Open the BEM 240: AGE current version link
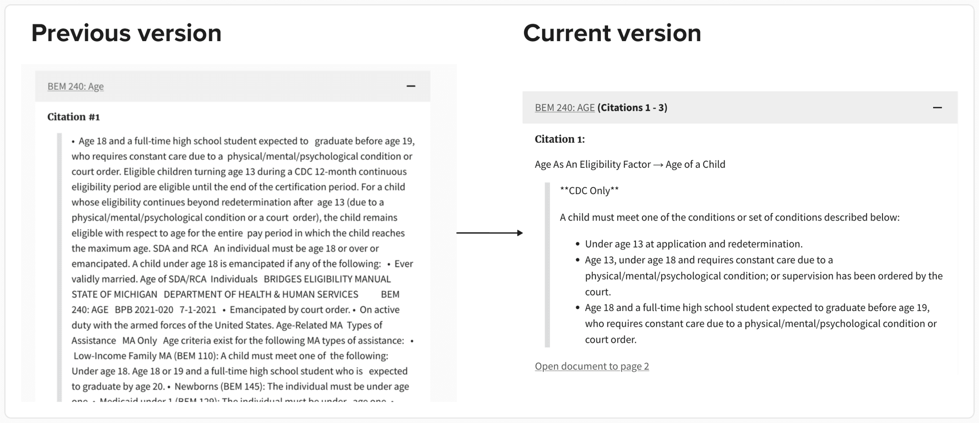979x423 pixels. tap(564, 108)
